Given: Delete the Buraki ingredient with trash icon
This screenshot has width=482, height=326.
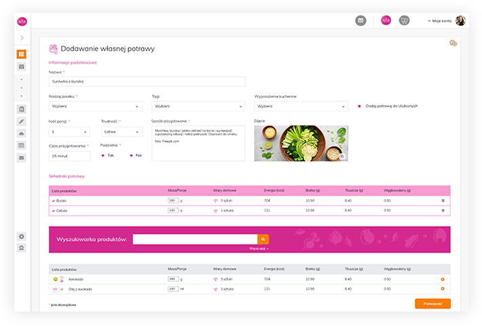Looking at the screenshot, I should click(443, 200).
